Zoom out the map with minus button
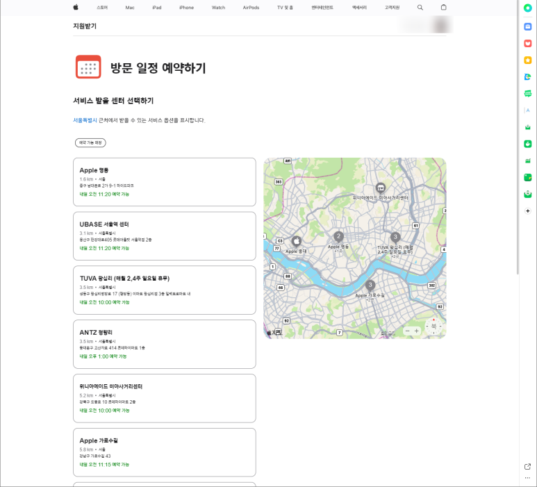 coord(407,331)
